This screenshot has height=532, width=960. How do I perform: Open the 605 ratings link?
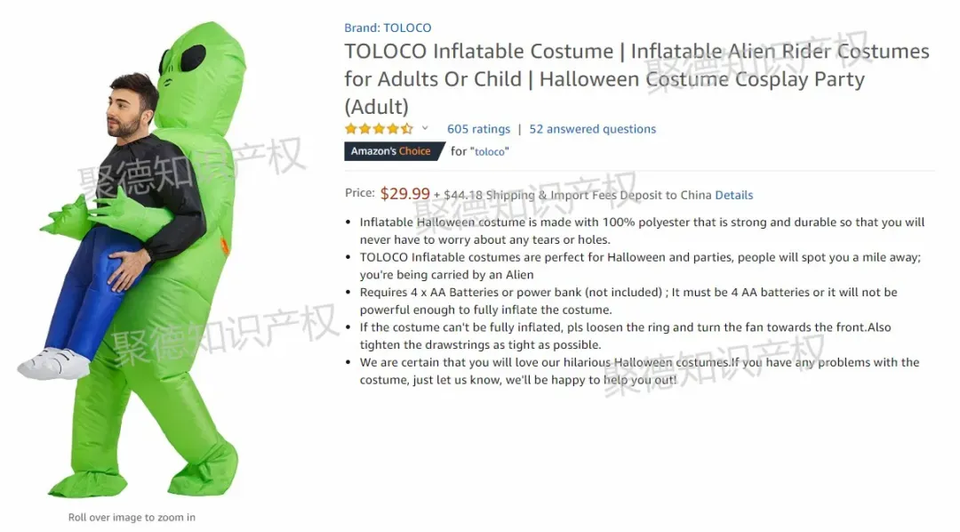coord(478,129)
